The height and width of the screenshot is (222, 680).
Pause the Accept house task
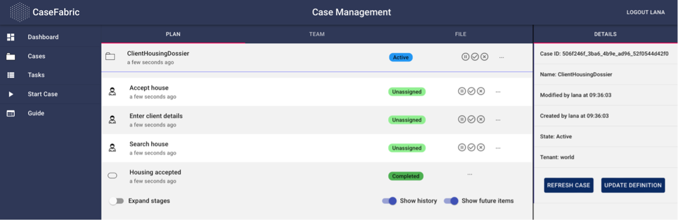tap(462, 91)
